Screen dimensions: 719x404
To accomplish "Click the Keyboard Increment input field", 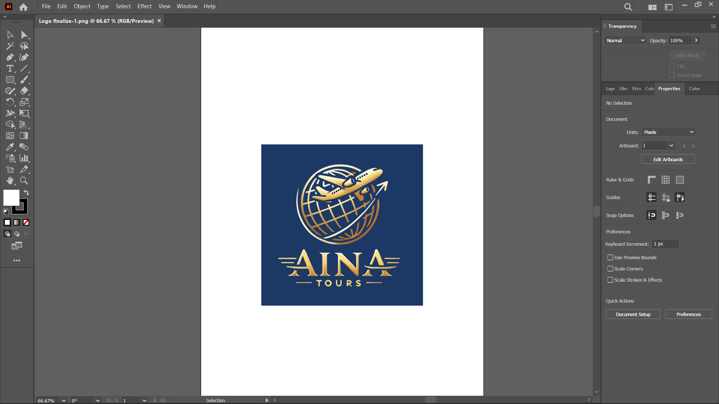I will coord(665,244).
